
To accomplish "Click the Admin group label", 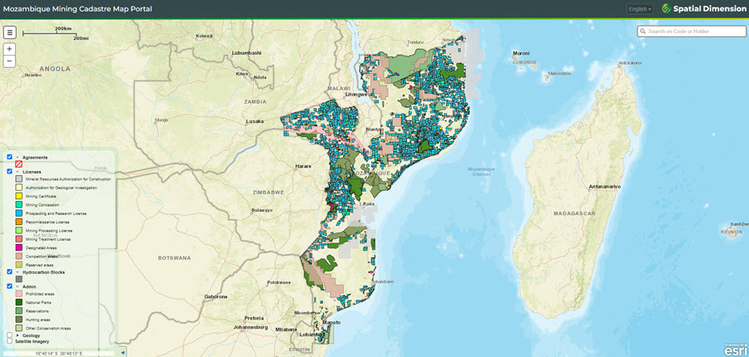I will pos(29,287).
